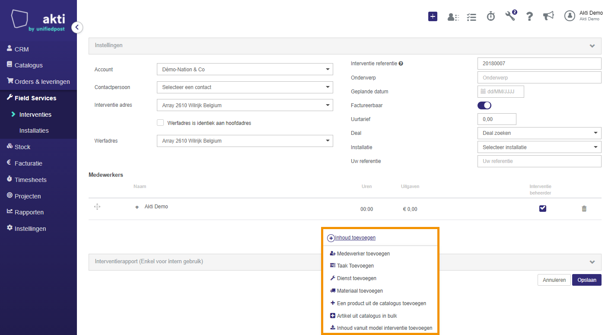This screenshot has height=335, width=605.
Task: Select Interventies submenu item
Action: (35, 115)
